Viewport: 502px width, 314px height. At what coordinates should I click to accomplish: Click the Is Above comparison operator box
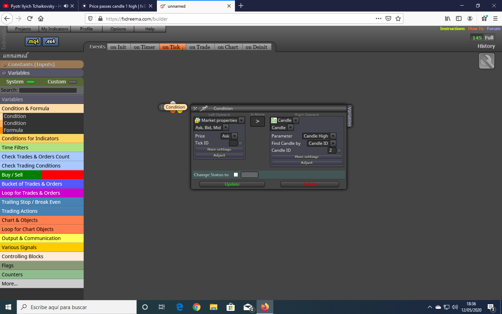[258, 121]
